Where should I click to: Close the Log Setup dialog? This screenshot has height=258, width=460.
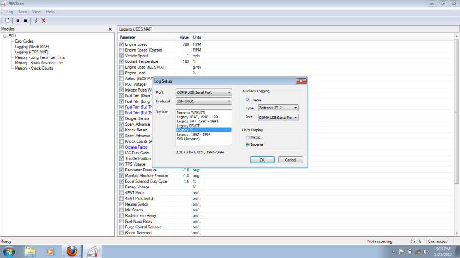click(301, 81)
